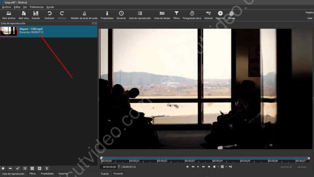
Task: Remove the selected playlist item
Action: click(x=10, y=168)
